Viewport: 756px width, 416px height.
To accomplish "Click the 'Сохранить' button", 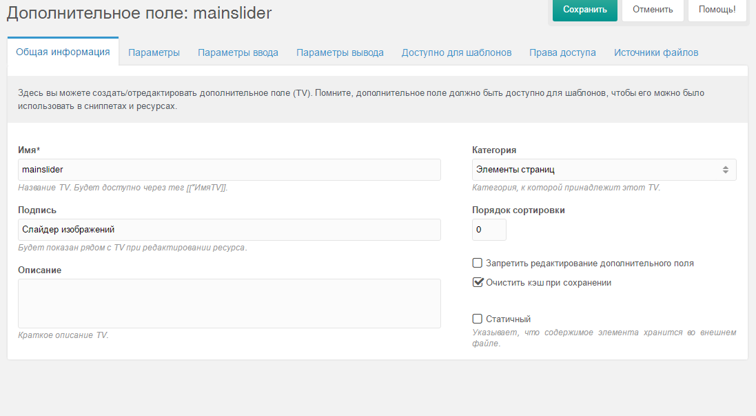I will pyautogui.click(x=585, y=10).
